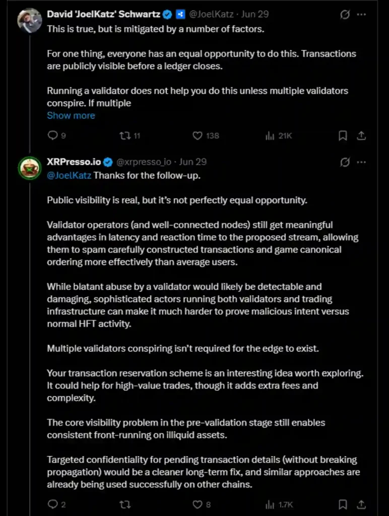Open David Schwartz's profile avatar

pos(30,20)
